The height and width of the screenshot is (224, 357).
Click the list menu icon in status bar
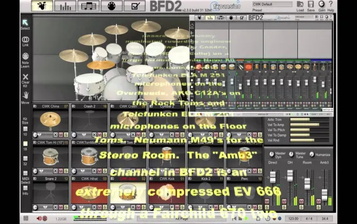tap(26, 218)
